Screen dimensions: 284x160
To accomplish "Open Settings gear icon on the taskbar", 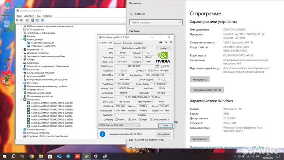I will tap(95, 156).
